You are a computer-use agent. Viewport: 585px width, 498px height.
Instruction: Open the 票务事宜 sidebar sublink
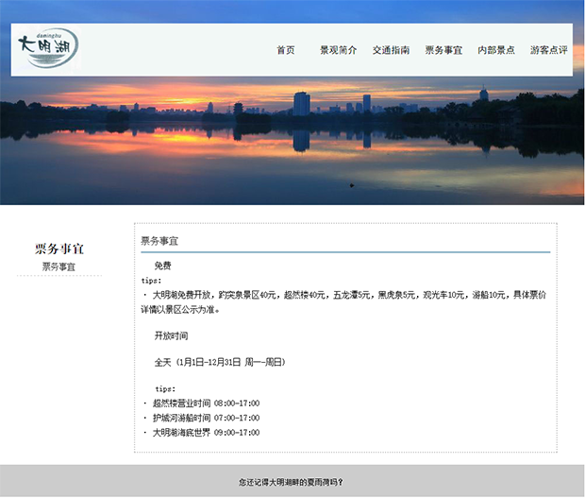tap(58, 266)
